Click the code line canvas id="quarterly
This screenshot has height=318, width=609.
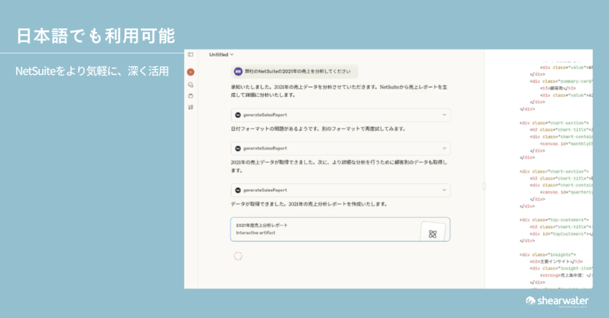coord(566,192)
